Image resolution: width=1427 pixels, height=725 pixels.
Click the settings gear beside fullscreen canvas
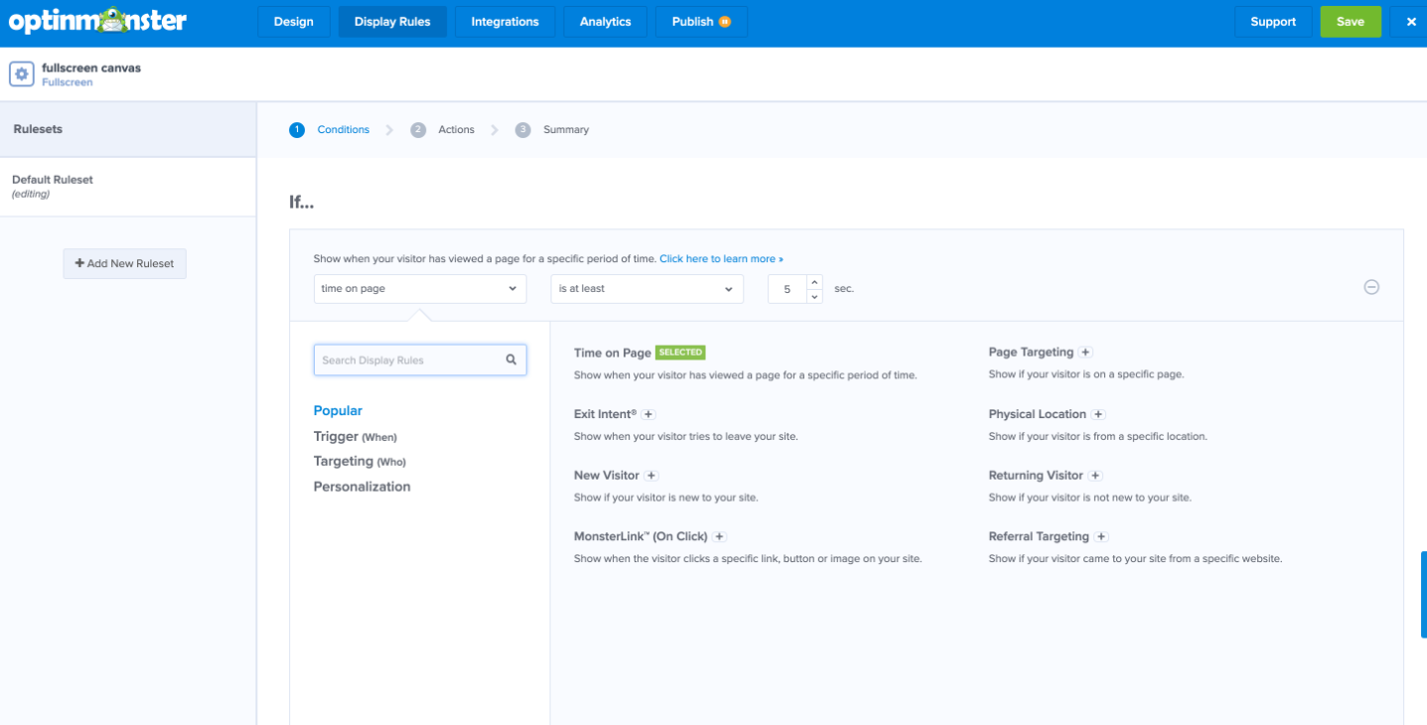pos(21,73)
